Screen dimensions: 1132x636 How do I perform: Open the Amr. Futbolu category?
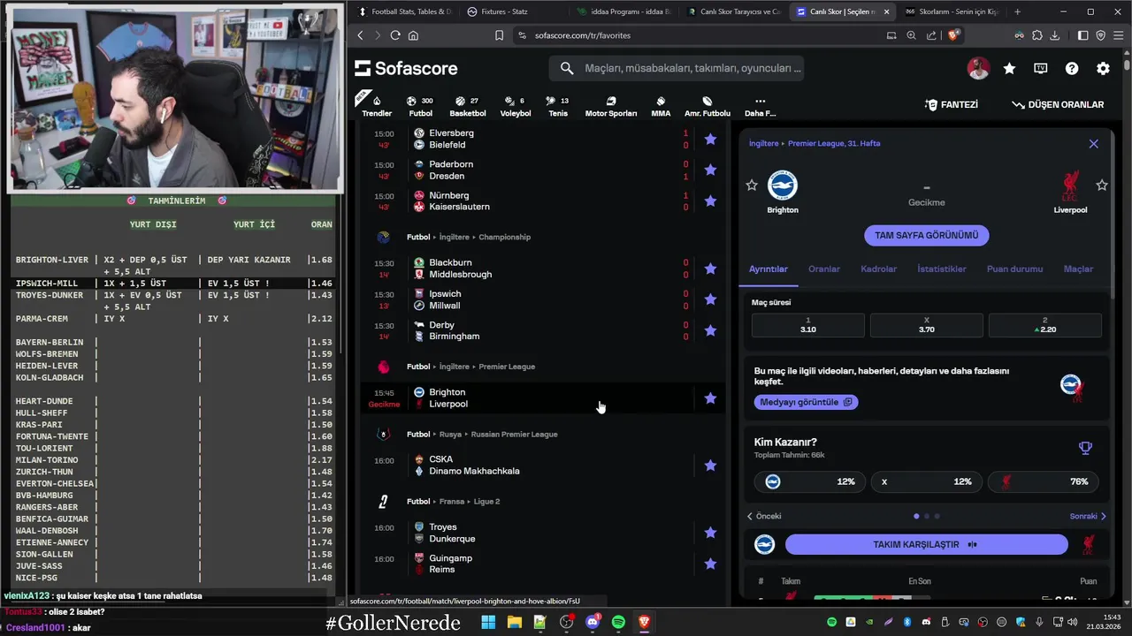707,106
